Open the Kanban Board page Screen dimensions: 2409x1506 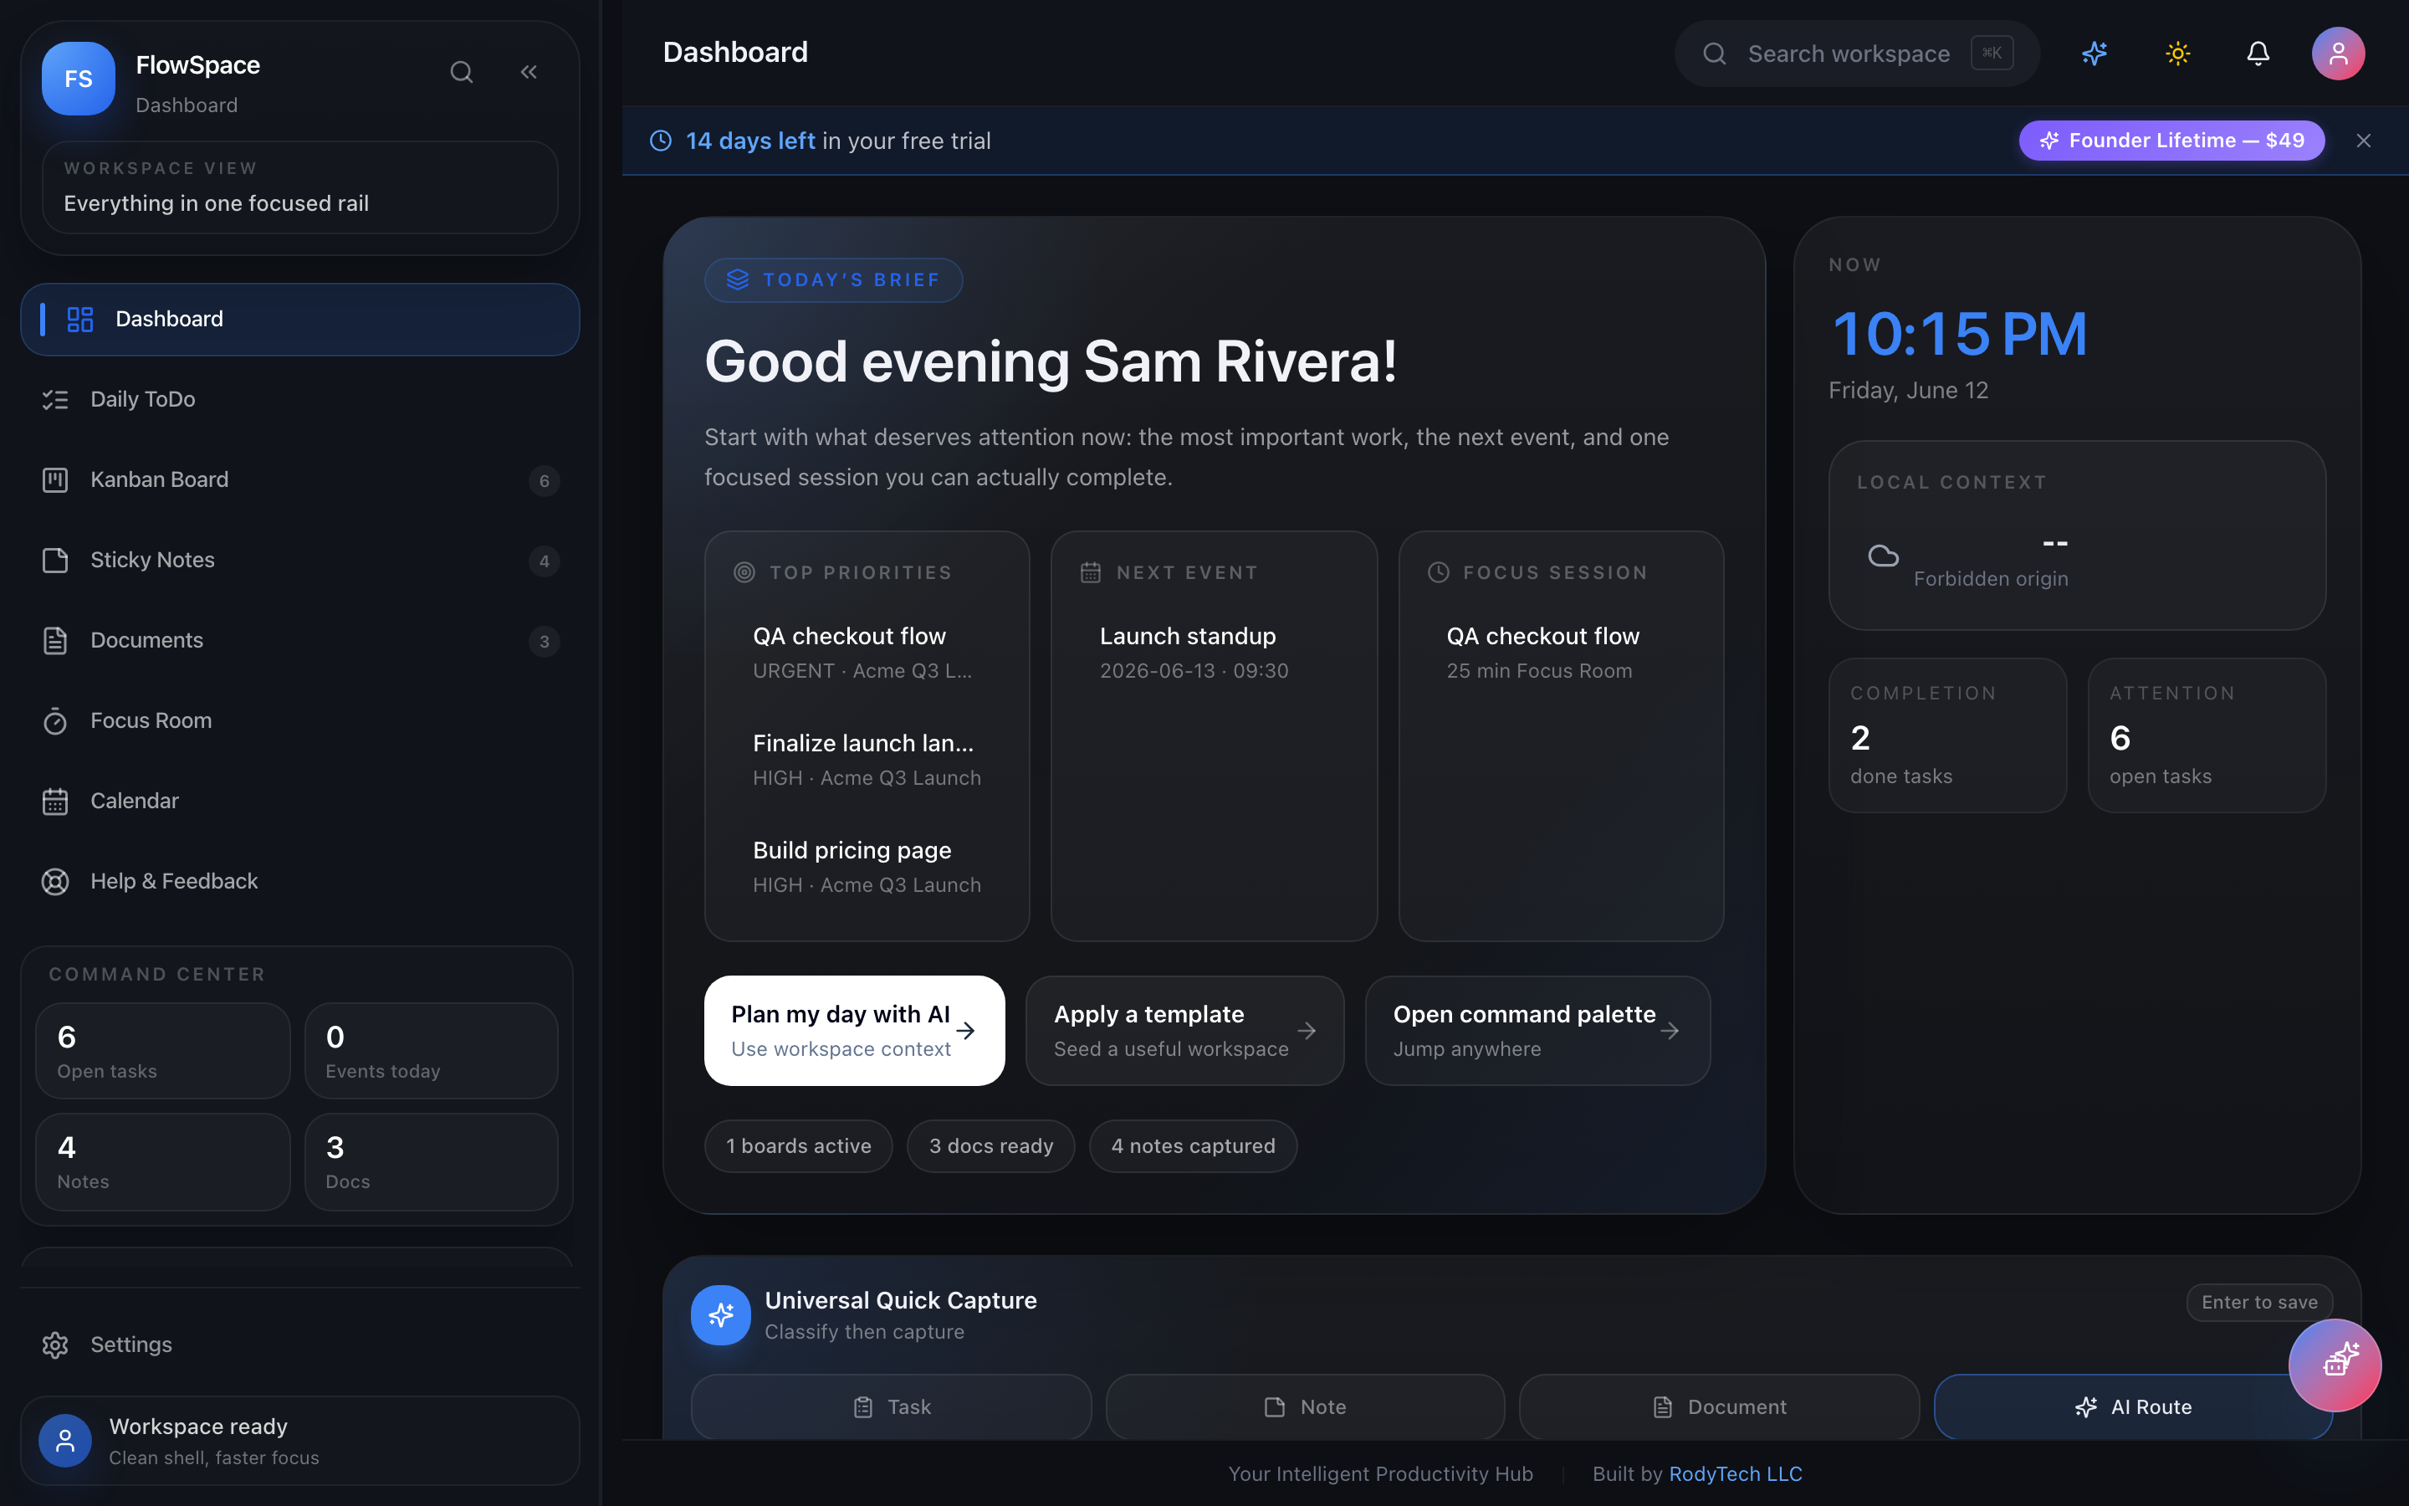click(x=299, y=480)
